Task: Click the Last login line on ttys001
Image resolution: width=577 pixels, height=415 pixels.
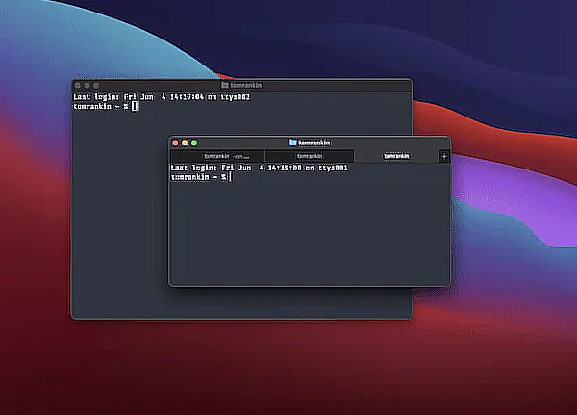Action: coord(258,168)
